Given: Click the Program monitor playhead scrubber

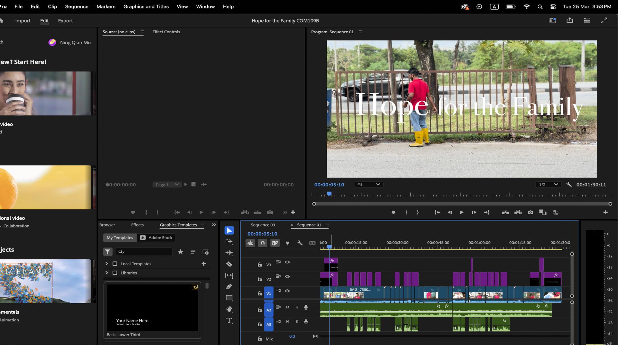Looking at the screenshot, I should 329,194.
